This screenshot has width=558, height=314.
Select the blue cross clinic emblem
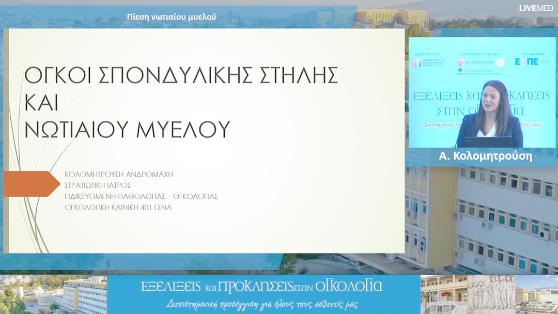[x=460, y=71]
